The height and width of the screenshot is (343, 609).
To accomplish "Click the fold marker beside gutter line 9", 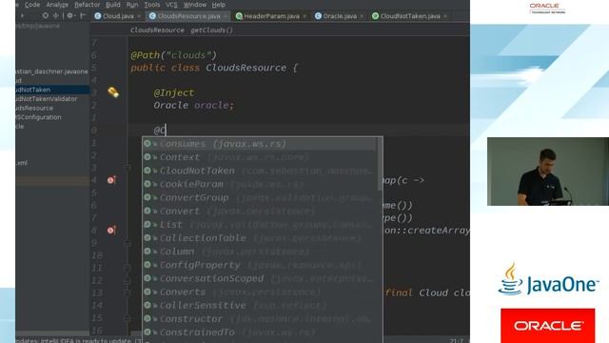I will pyautogui.click(x=127, y=243).
